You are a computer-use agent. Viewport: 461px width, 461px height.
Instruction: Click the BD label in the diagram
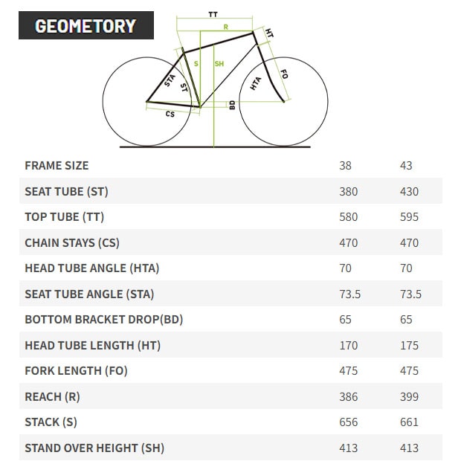click(x=233, y=105)
